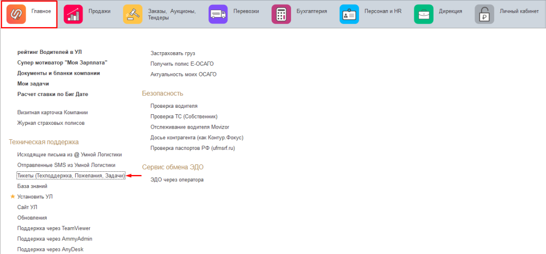Click Установить УЛ link
The image size is (546, 254).
pos(35,196)
